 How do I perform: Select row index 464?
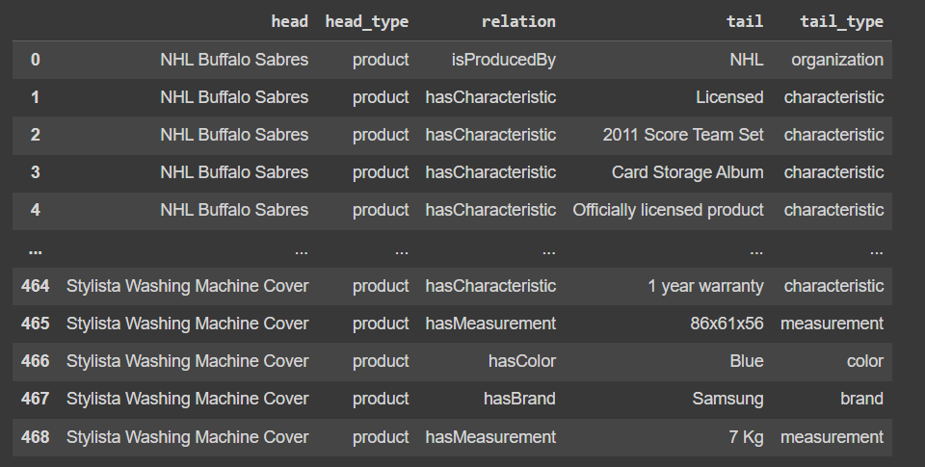[x=36, y=286]
